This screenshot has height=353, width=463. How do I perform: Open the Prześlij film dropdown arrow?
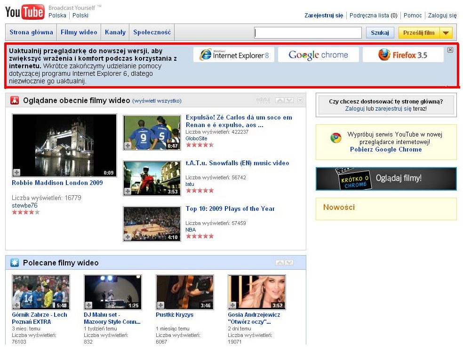446,33
